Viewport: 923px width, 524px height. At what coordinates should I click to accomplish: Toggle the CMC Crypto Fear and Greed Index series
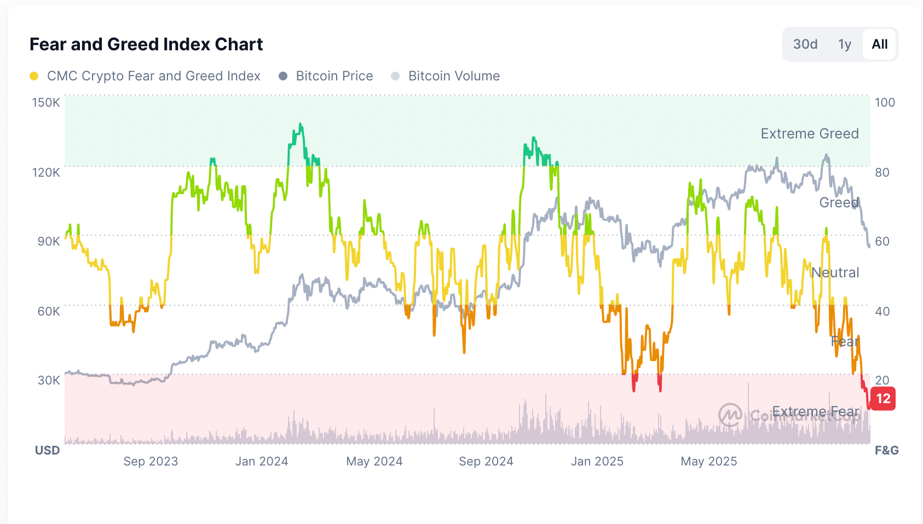click(x=34, y=76)
